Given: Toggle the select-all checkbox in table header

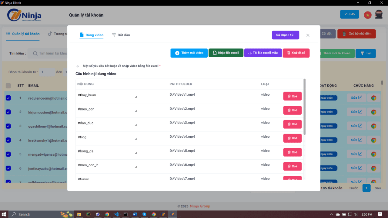Looking at the screenshot, I should point(8,86).
